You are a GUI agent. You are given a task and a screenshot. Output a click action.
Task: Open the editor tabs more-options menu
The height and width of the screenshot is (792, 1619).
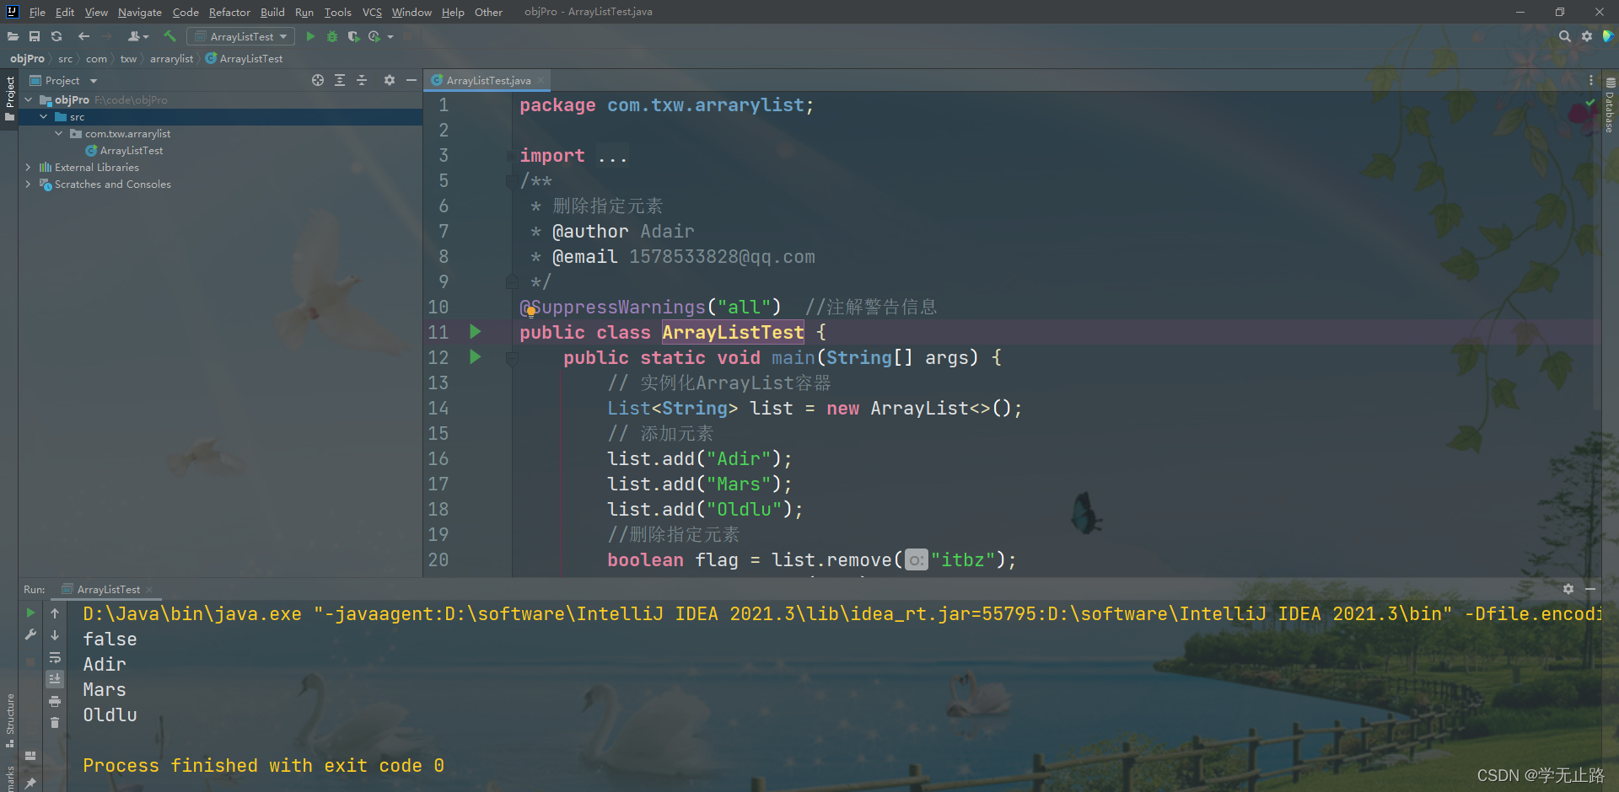click(1591, 80)
